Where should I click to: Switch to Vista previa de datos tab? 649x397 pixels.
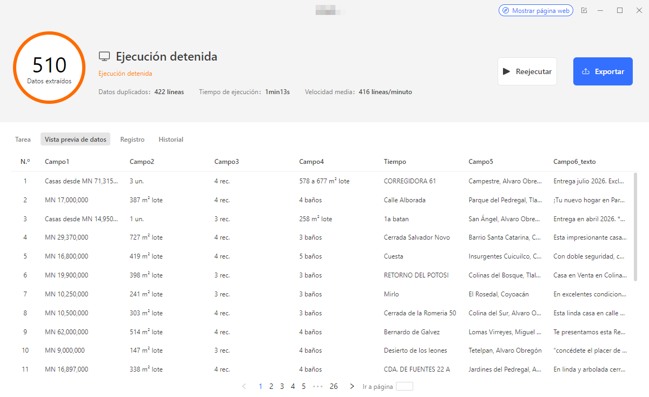click(75, 139)
